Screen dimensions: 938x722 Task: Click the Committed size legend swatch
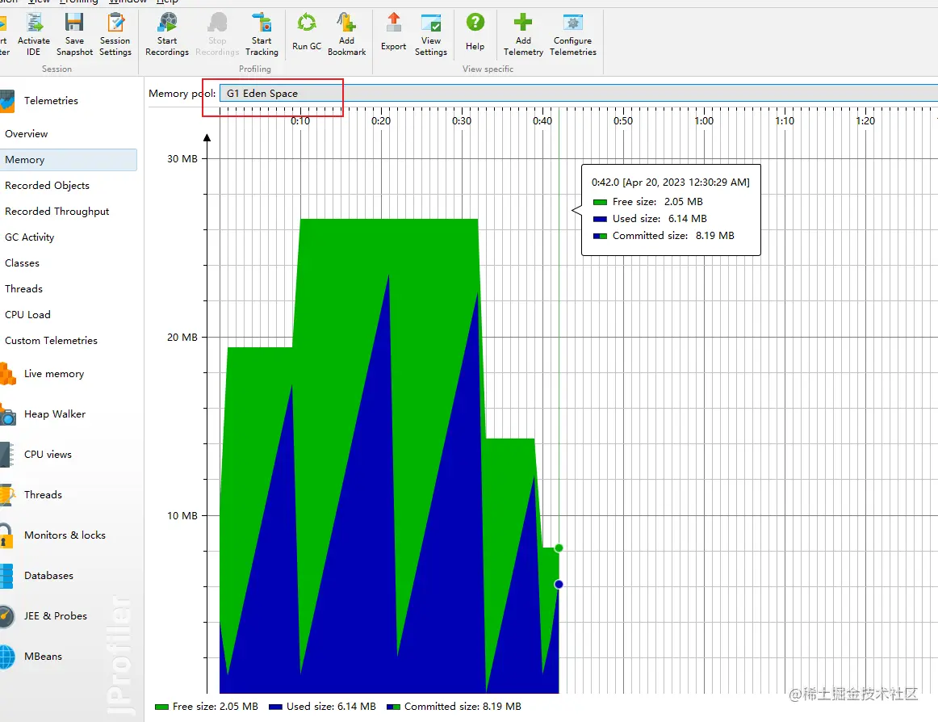coord(393,707)
